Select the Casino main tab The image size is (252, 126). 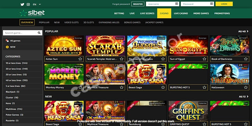(x=164, y=13)
